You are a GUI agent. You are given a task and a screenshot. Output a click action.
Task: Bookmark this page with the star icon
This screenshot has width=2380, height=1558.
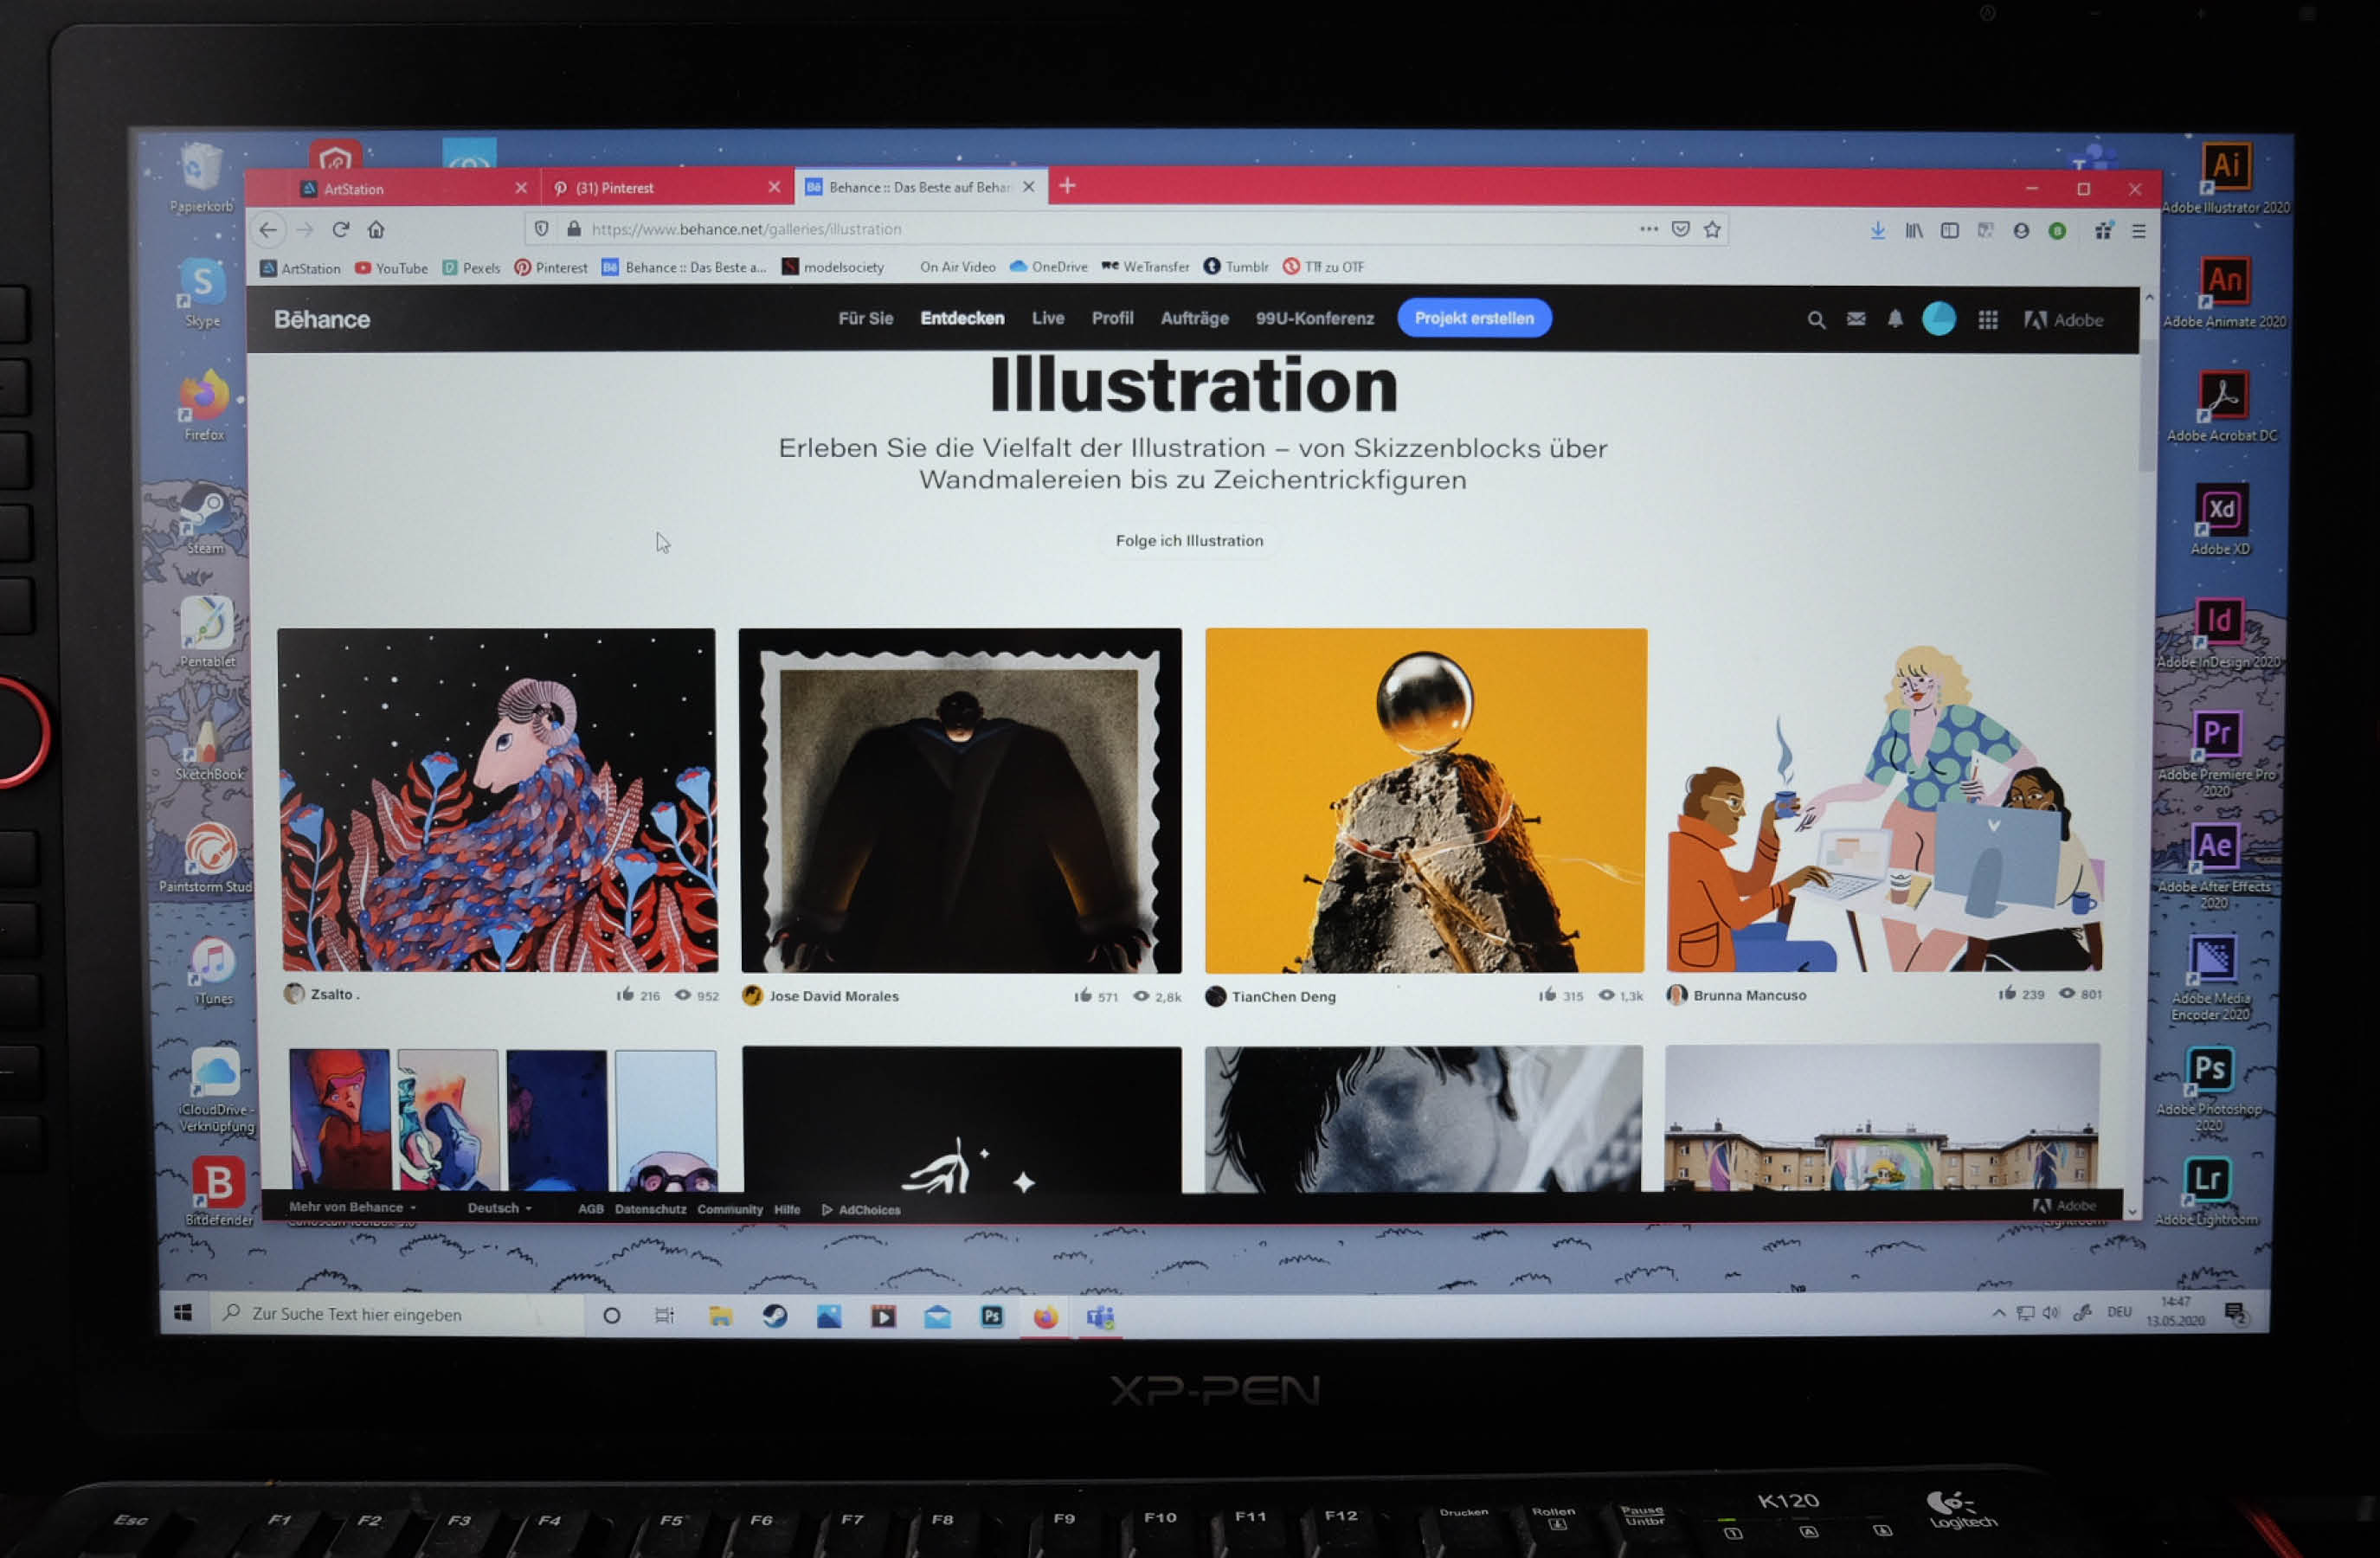point(1712,230)
